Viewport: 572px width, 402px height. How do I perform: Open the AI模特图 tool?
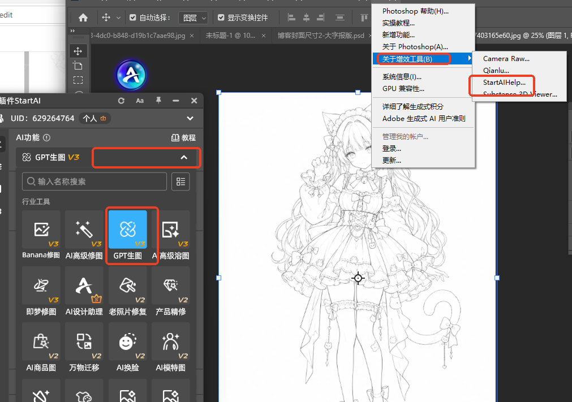[x=171, y=347]
